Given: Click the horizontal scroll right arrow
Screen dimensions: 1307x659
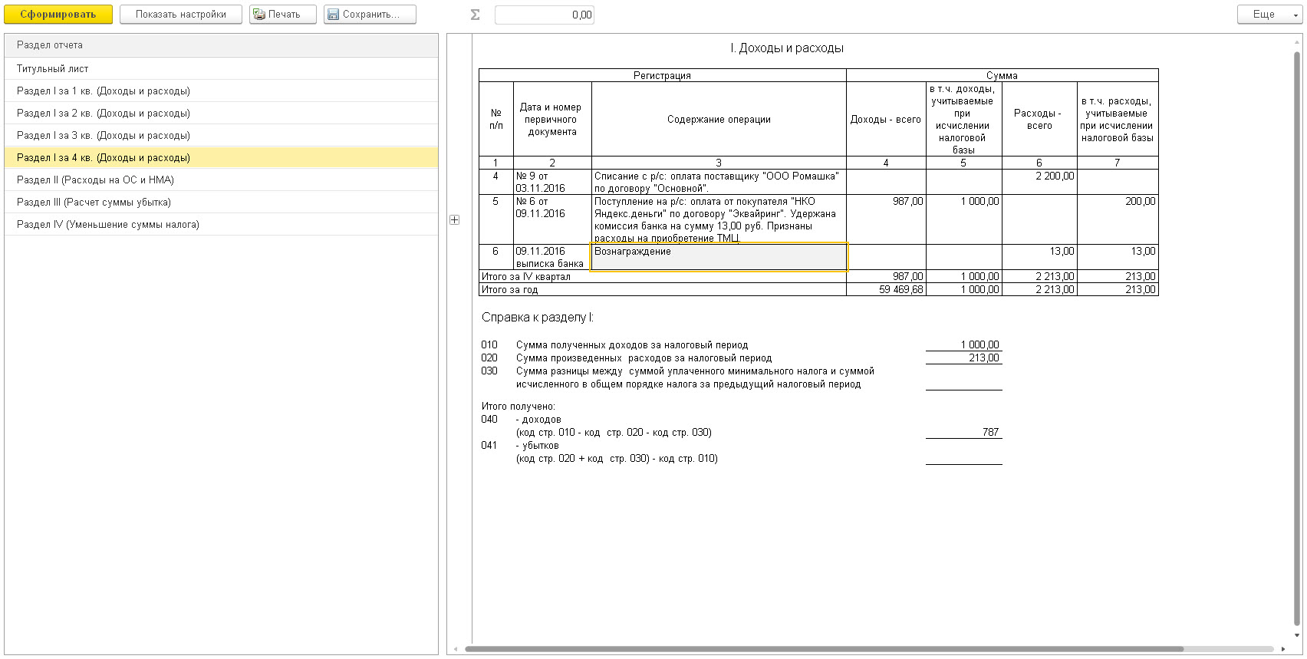Looking at the screenshot, I should click(x=1283, y=649).
